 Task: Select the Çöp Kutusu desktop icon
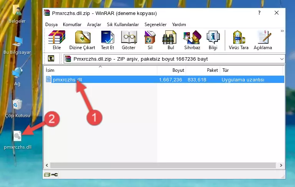17,108
